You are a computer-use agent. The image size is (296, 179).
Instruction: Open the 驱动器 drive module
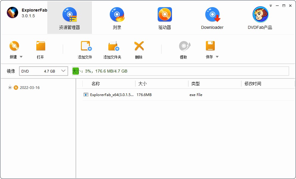click(x=165, y=18)
